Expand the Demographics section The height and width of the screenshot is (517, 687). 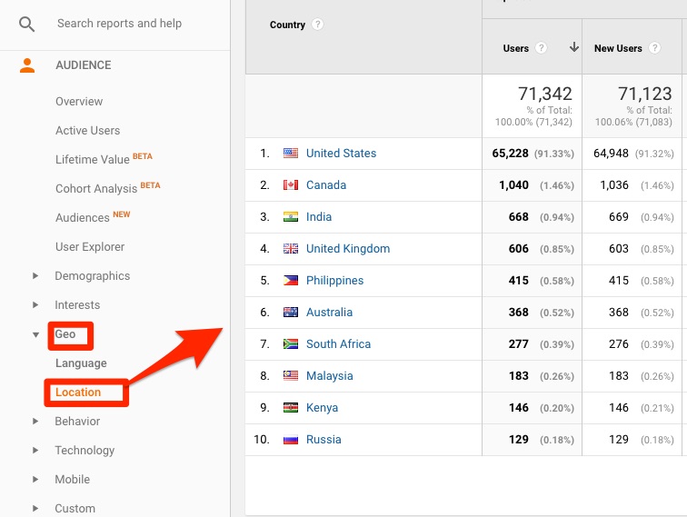pyautogui.click(x=35, y=275)
